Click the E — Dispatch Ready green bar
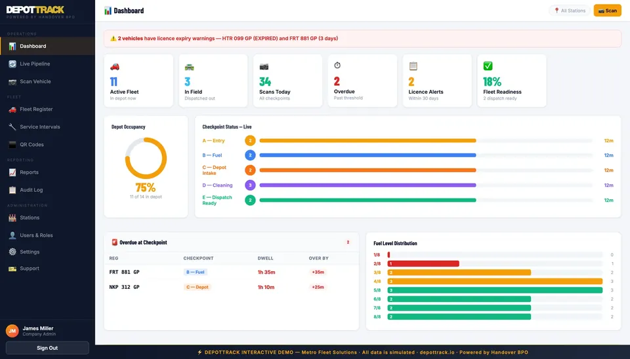The width and height of the screenshot is (630, 359). pos(367,200)
